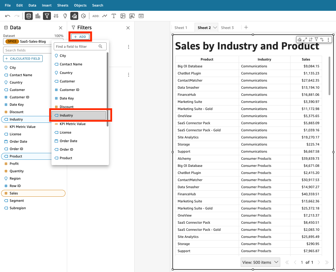336x272 pixels.
Task: Toggle the Filter funnel icon in toolbar
Action: (x=47, y=16)
